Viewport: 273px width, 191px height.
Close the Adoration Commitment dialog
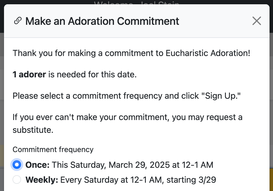pyautogui.click(x=256, y=21)
